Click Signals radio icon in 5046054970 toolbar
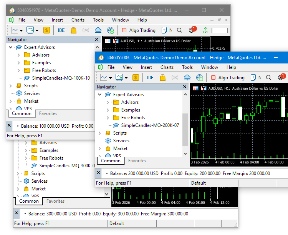This screenshot has width=288, height=235. (x=86, y=30)
